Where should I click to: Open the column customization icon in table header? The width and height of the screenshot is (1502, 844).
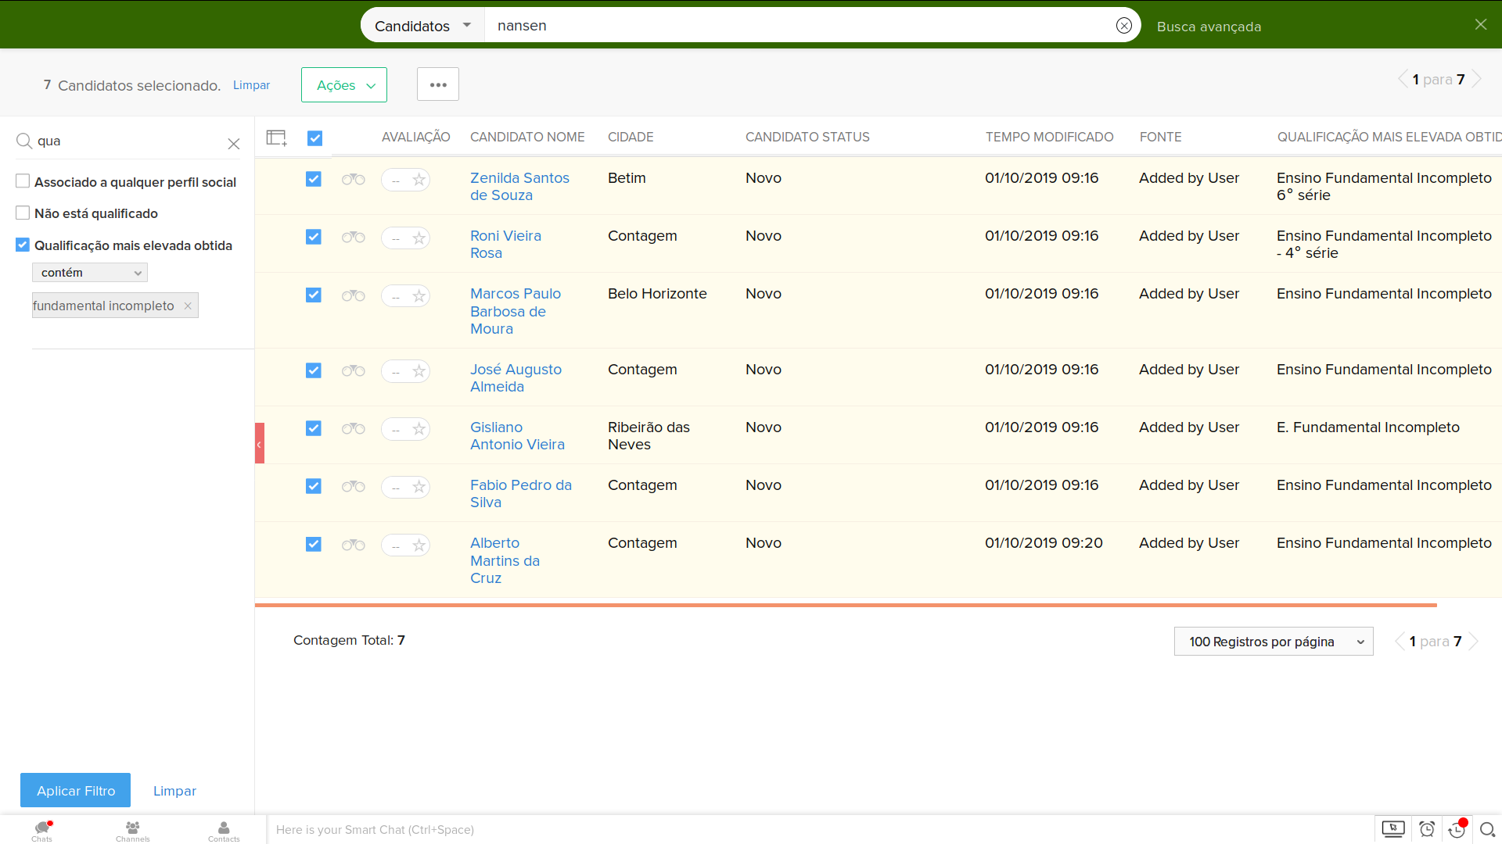point(276,138)
